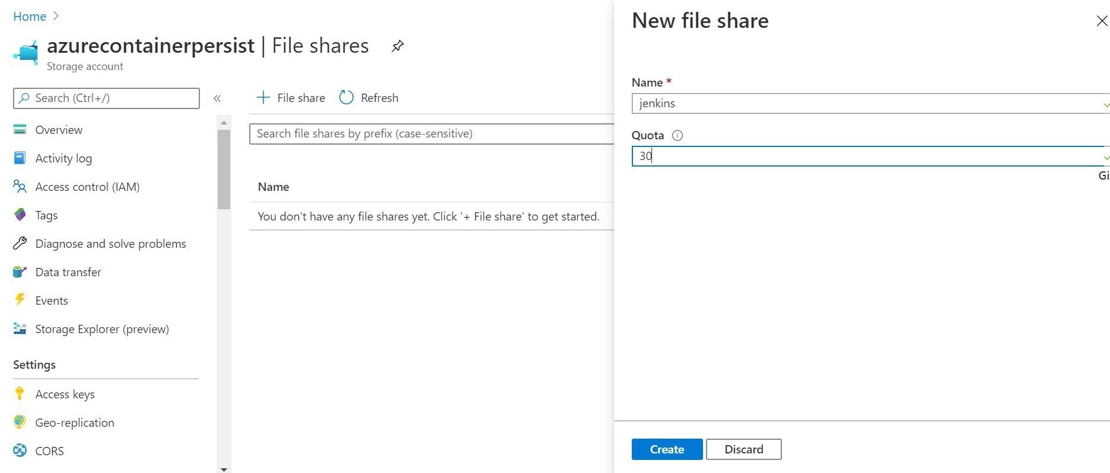Click the Settings section heading
This screenshot has height=473, width=1110.
pyautogui.click(x=34, y=365)
